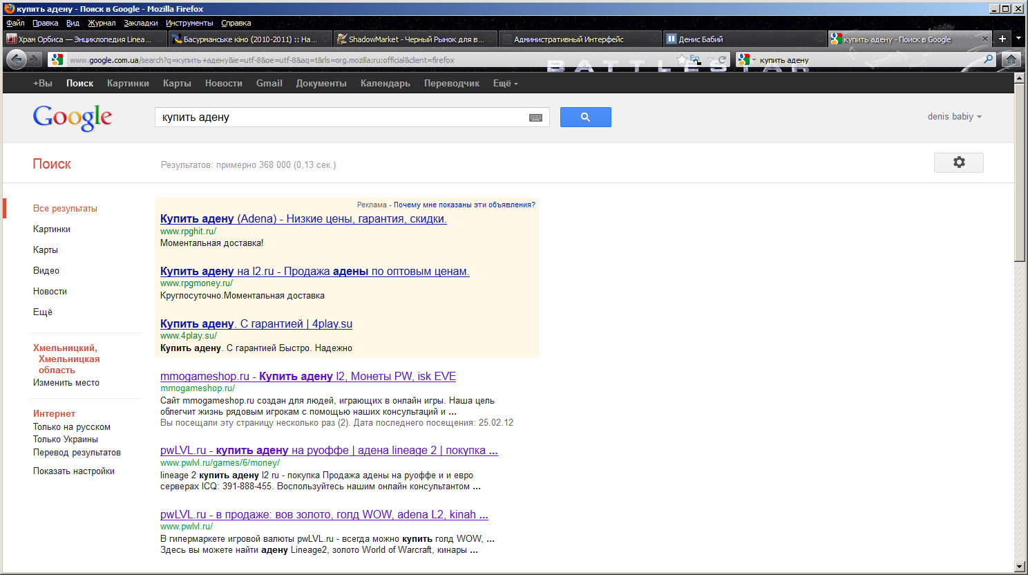
Task: Open Переводчик in the Google bar
Action: pyautogui.click(x=452, y=83)
